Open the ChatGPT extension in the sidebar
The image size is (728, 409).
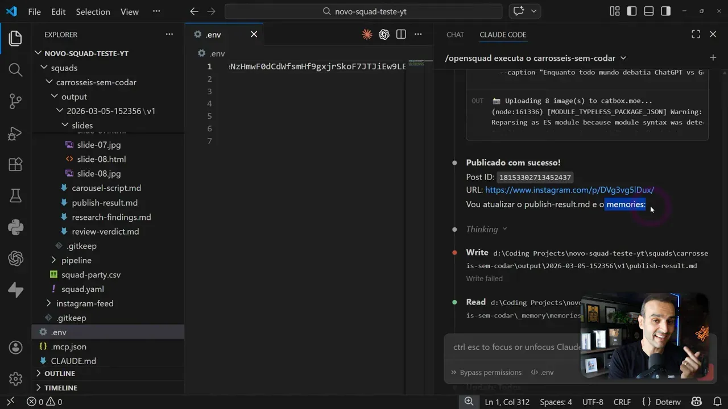click(15, 258)
